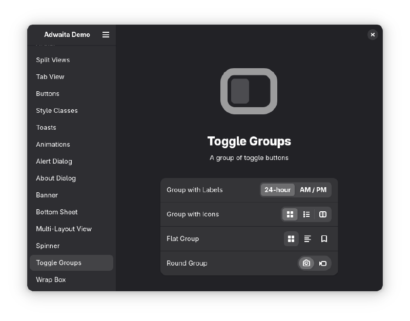This screenshot has width=410, height=321.
Task: Select camera icon in Round Group
Action: [306, 263]
